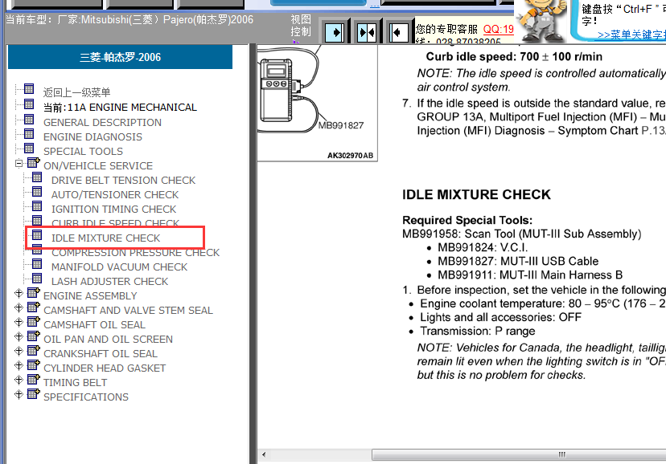
Task: Click the folder icon beside TIMING BELT
Action: click(x=34, y=379)
